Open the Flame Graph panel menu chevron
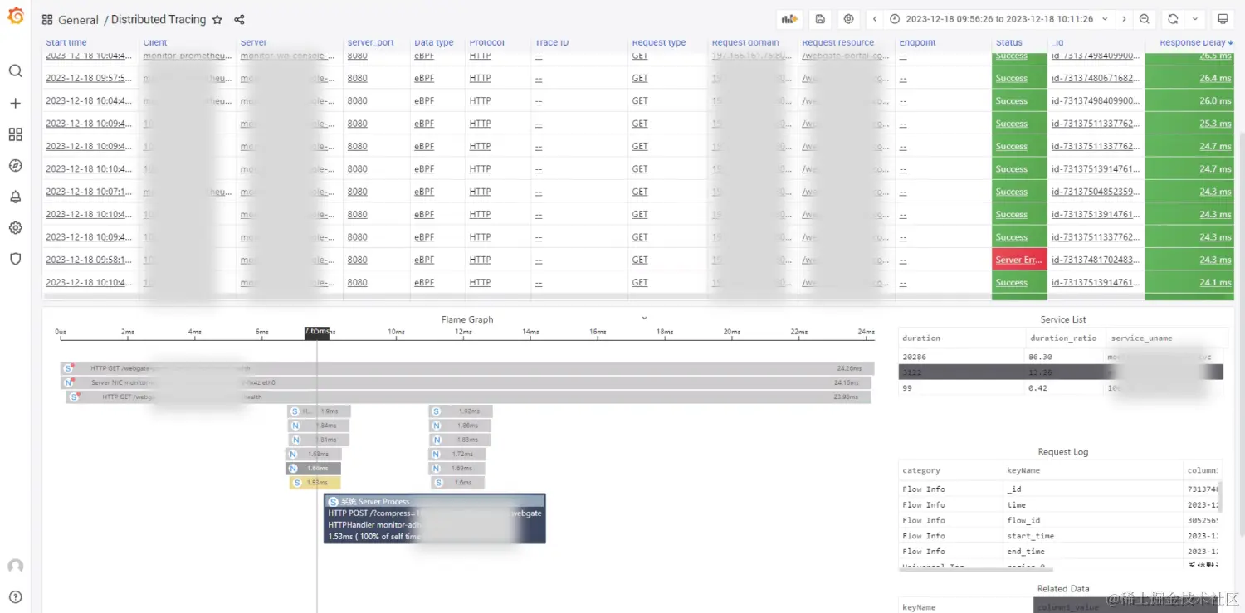Screen dimensions: 1245x613 (x=644, y=317)
